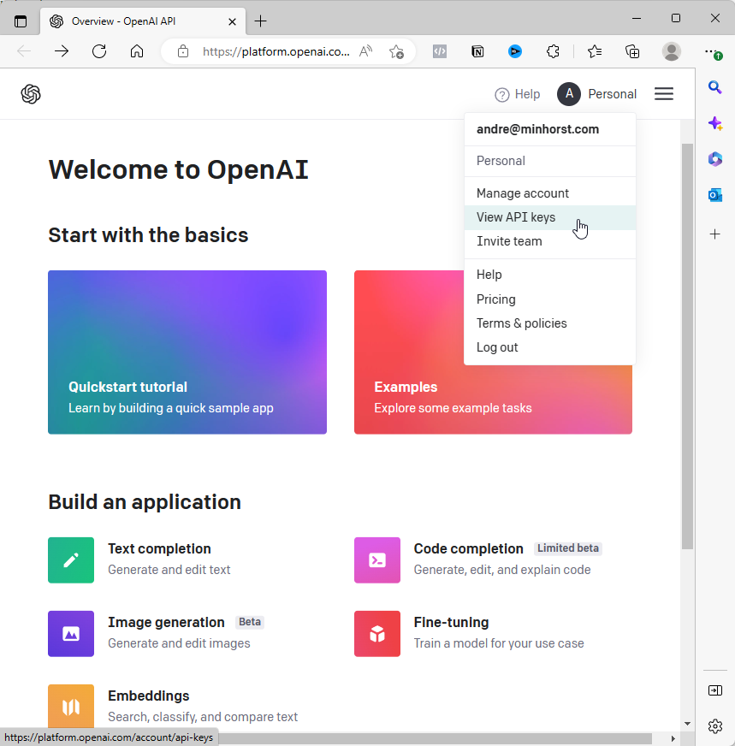Open Bing search in the Edge sidebar

pos(715,86)
